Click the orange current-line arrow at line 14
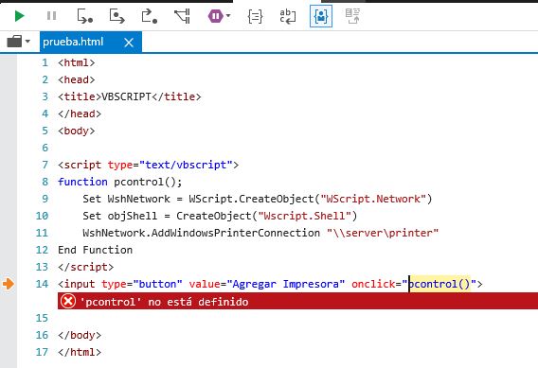Viewport: 538px width, 368px height. [9, 284]
